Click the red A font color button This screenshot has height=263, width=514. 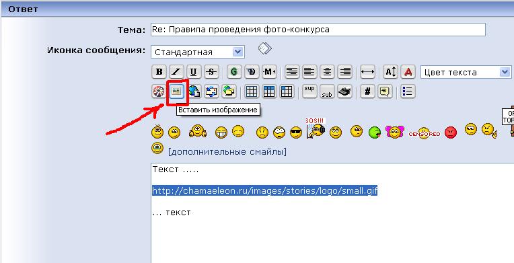(408, 72)
